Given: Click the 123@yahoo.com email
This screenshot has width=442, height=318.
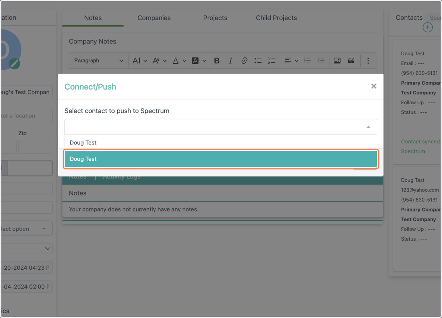Looking at the screenshot, I should click(420, 190).
